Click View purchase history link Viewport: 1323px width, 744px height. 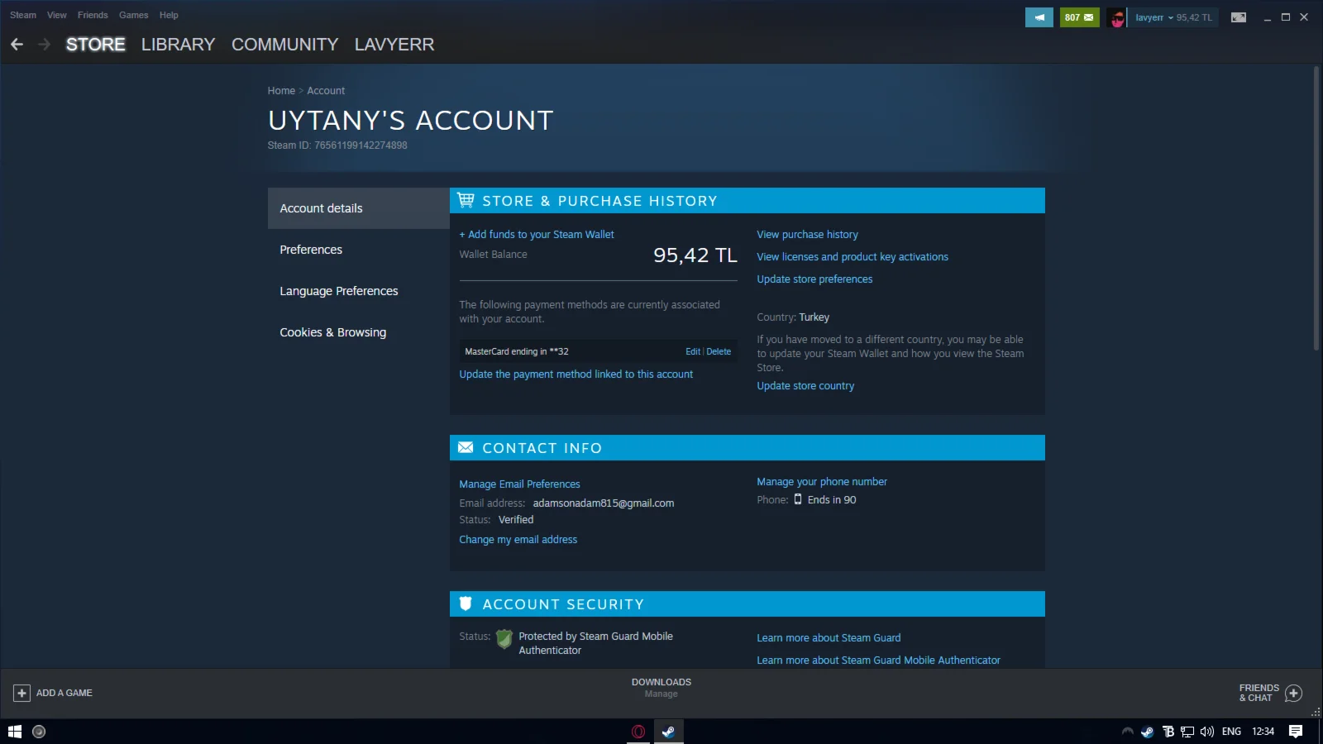click(x=807, y=235)
